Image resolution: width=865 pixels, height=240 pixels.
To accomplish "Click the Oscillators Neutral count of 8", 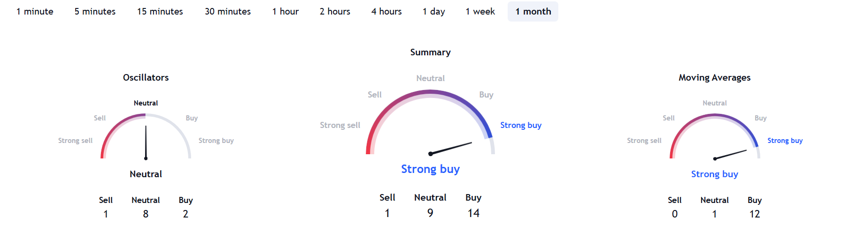I will 146,214.
